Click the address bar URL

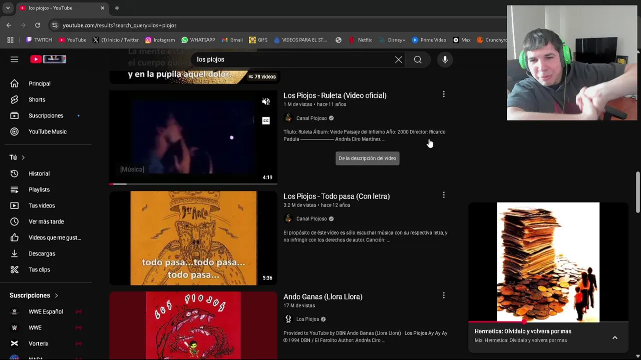click(120, 25)
